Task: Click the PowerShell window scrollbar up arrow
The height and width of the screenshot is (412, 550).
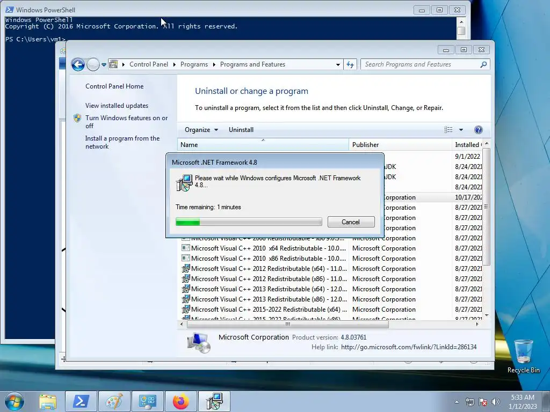Action: click(461, 21)
